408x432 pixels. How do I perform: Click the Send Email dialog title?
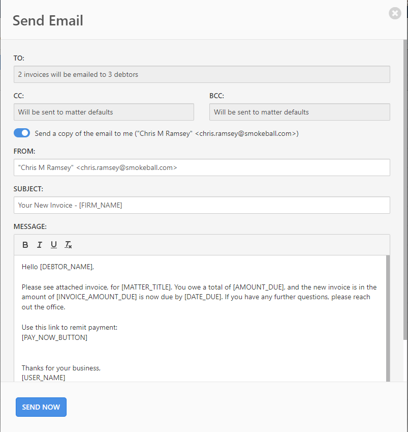(x=48, y=20)
